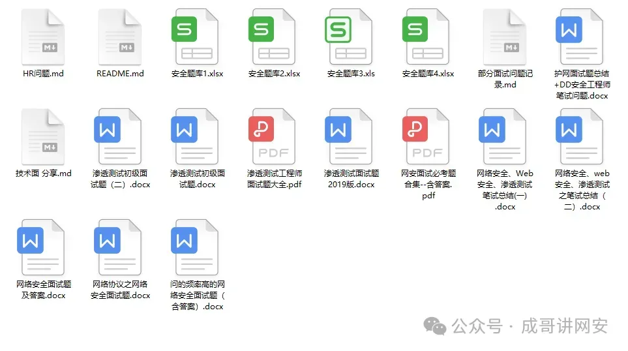Select the 渗透测试初级面试题（二）.docx icon
Viewport: 628px width, 351px height.
[118, 136]
